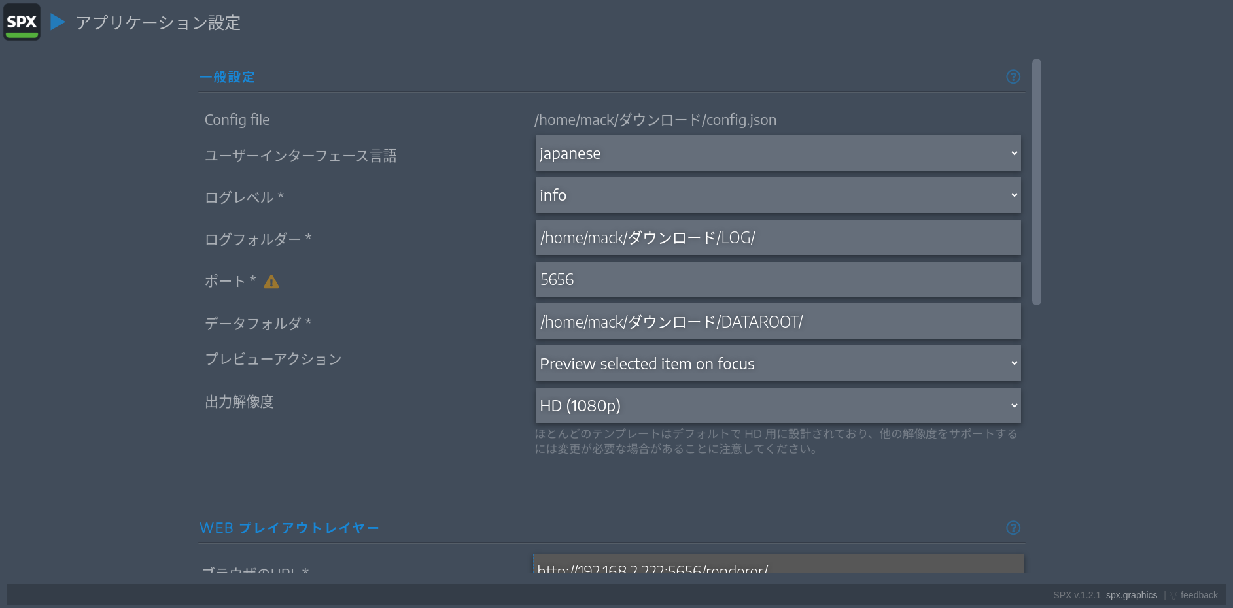The width and height of the screenshot is (1233, 608).
Task: Click the feedback icon in footer
Action: point(1173,595)
